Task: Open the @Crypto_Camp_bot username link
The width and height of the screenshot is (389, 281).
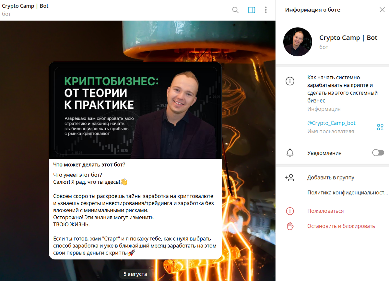Action: click(x=331, y=123)
